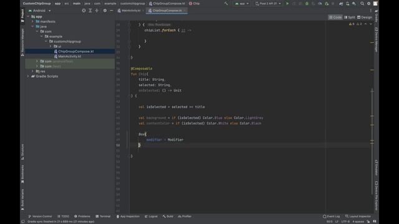Open IDE settings gear in top toolbar
This screenshot has width=399, height=224.
tap(368, 4)
